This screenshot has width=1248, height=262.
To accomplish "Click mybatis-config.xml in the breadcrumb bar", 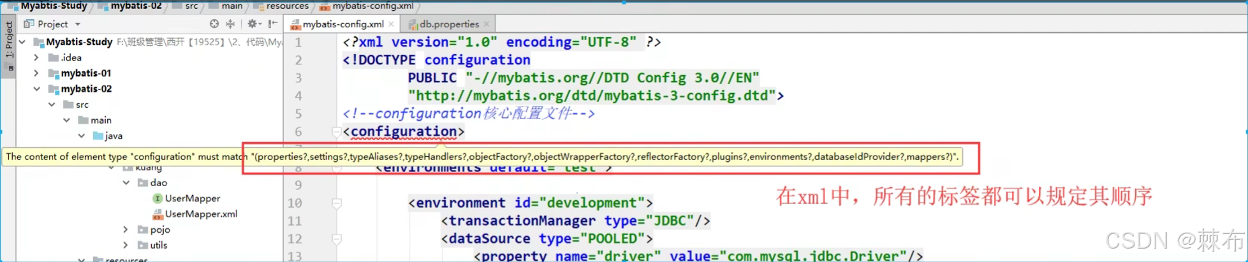I will [373, 6].
